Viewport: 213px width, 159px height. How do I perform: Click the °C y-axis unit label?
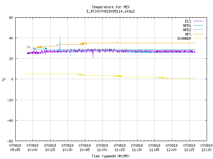4,79
